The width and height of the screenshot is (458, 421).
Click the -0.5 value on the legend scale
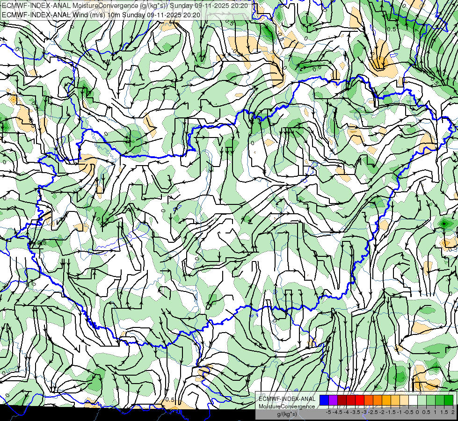[x=408, y=412]
